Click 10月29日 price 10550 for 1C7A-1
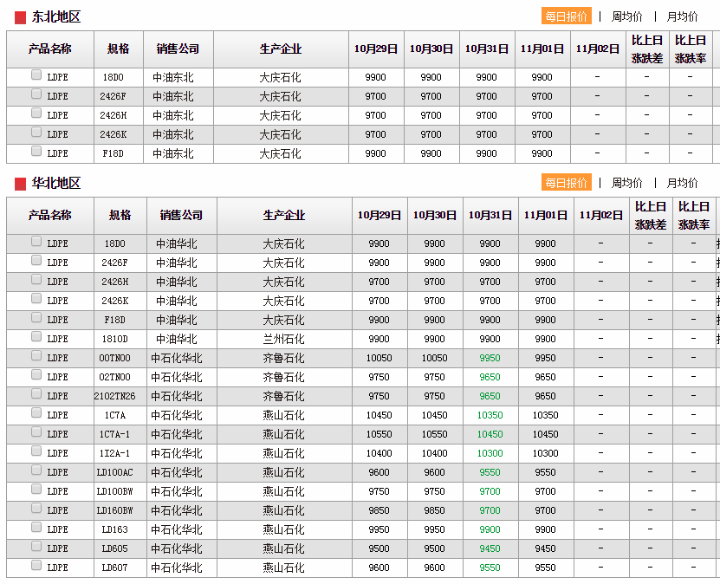This screenshot has height=584, width=720. pyautogui.click(x=379, y=434)
